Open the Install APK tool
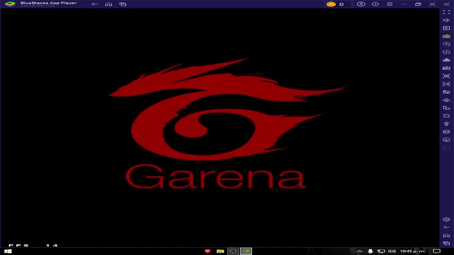Screen dimensions: 454x255 446,68
